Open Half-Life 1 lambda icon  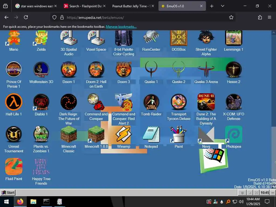14,102
